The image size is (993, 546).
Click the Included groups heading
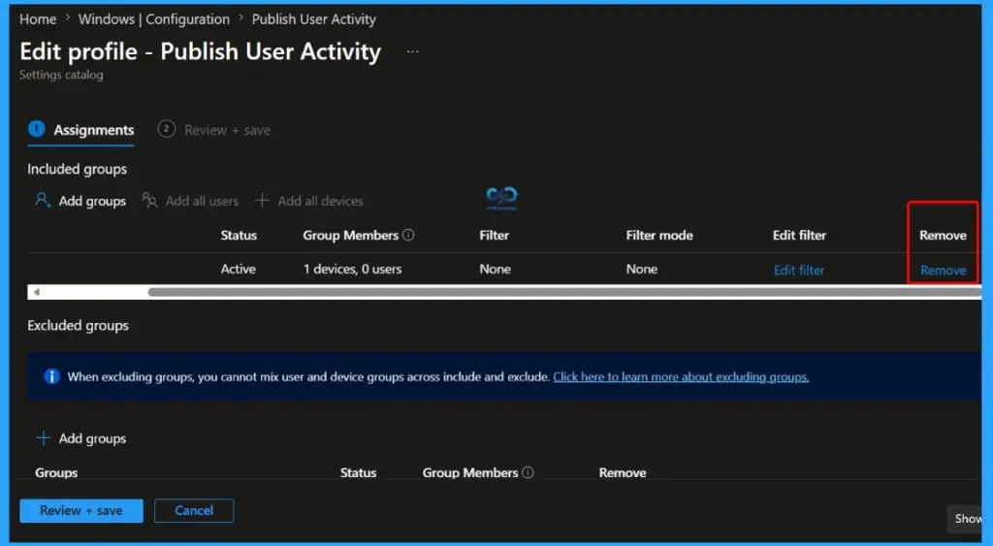pos(77,169)
